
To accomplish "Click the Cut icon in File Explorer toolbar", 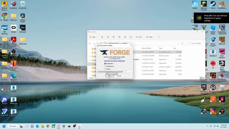I will (x=102, y=37).
